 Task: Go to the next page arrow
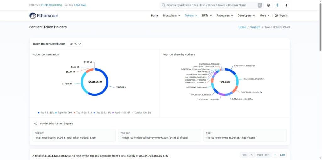[275, 155]
